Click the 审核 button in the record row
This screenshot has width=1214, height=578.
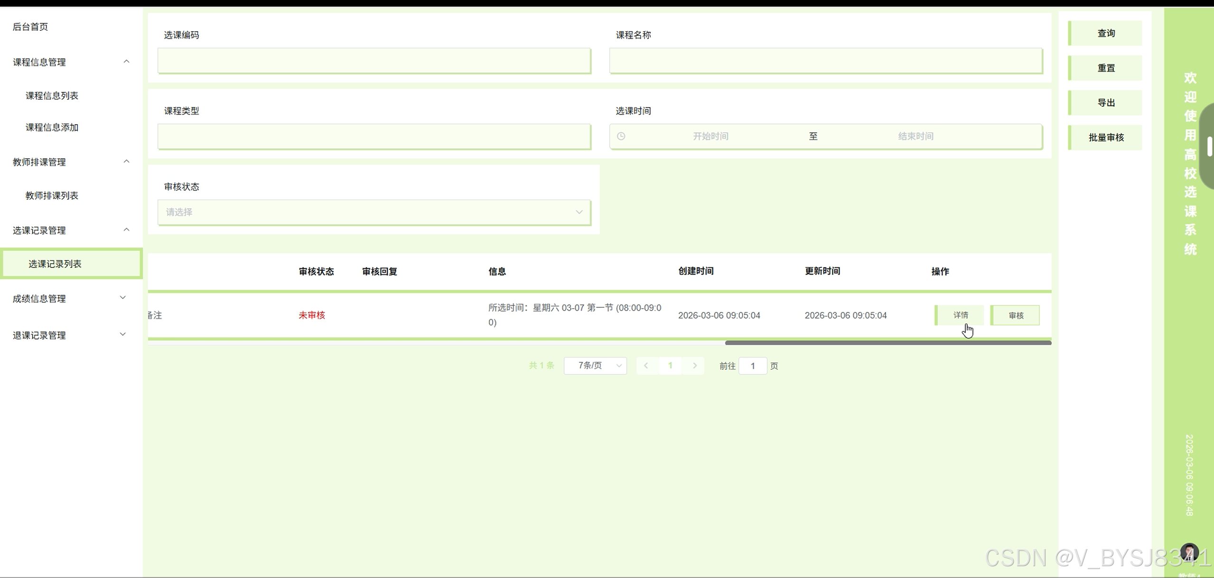click(1015, 315)
